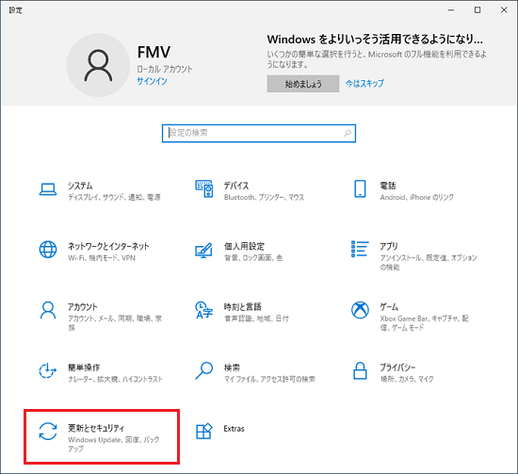Screen dimensions: 518x474
Task: Click the ゲーム Xbox icon
Action: pos(360,310)
